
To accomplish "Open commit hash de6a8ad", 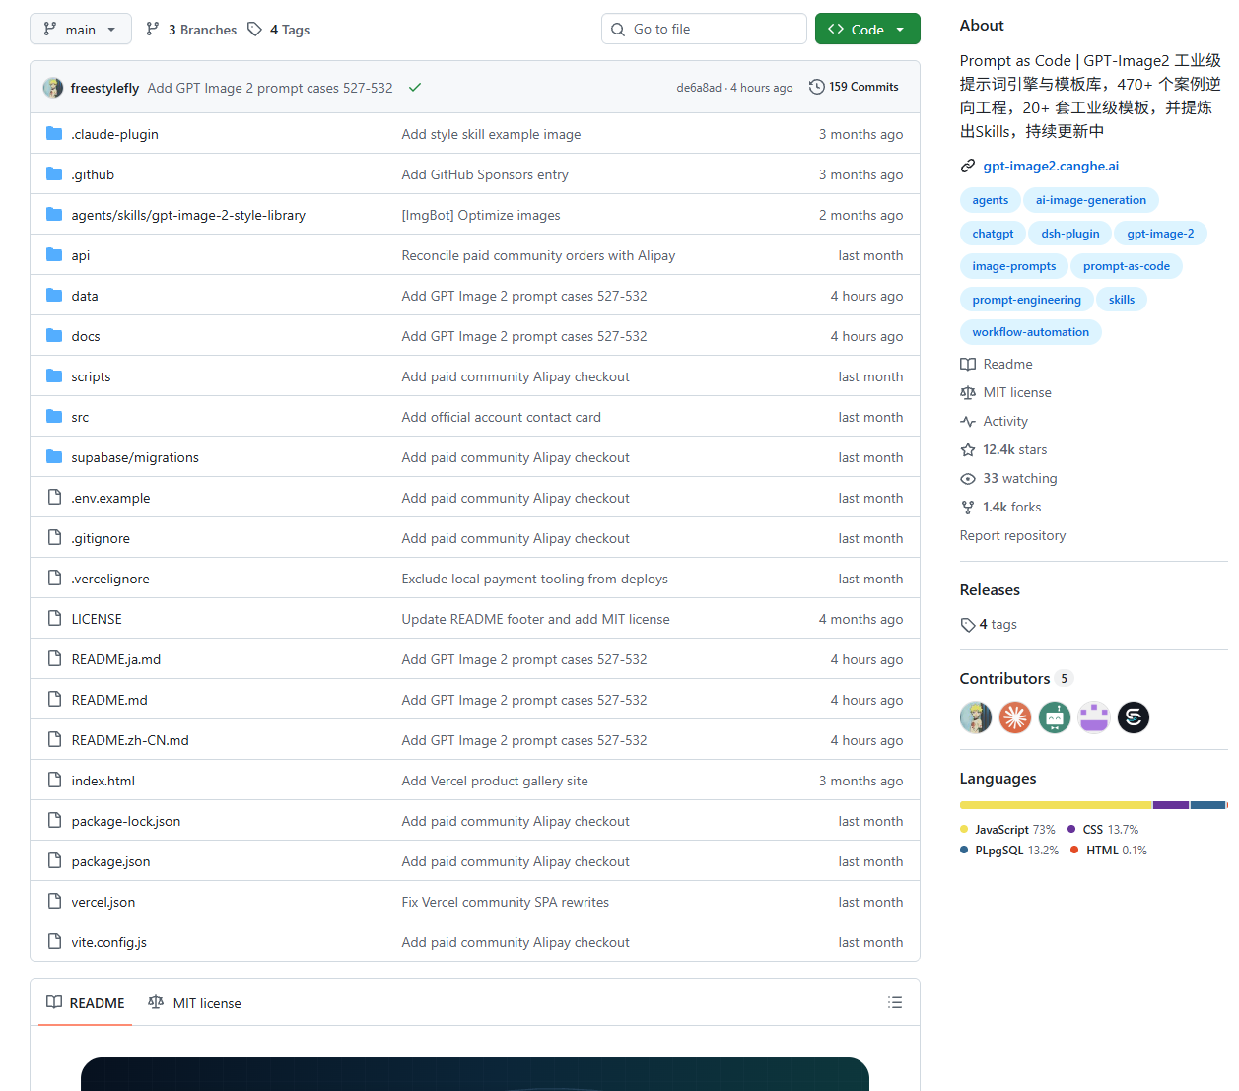I will tap(699, 88).
